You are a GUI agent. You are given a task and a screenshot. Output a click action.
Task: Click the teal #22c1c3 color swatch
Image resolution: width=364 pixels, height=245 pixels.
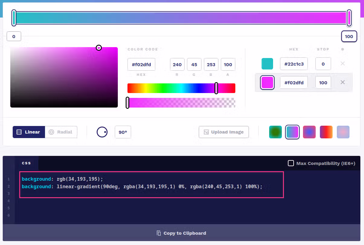pos(267,63)
